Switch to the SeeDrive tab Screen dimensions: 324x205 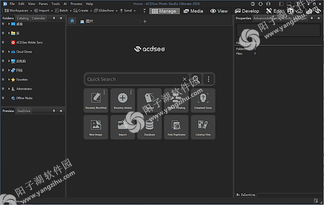(x=24, y=111)
